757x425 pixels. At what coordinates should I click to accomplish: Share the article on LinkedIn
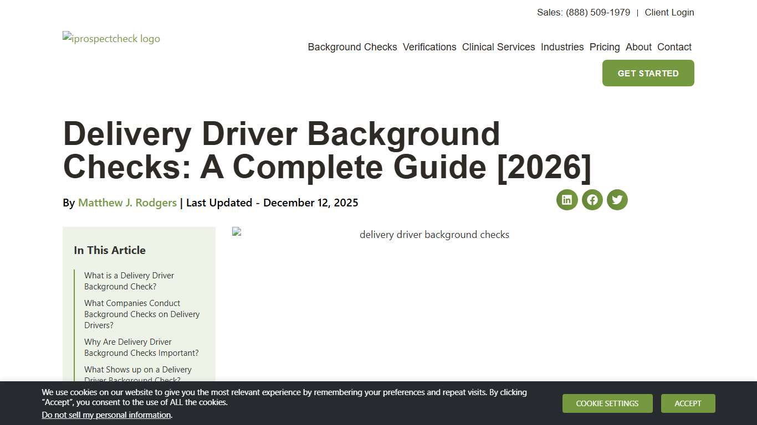(566, 200)
